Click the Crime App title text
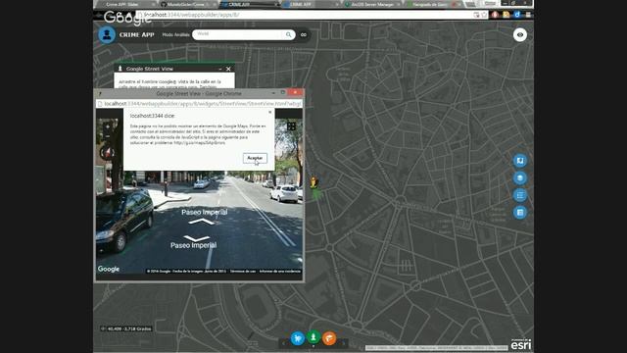The height and width of the screenshot is (353, 627). pyautogui.click(x=136, y=35)
